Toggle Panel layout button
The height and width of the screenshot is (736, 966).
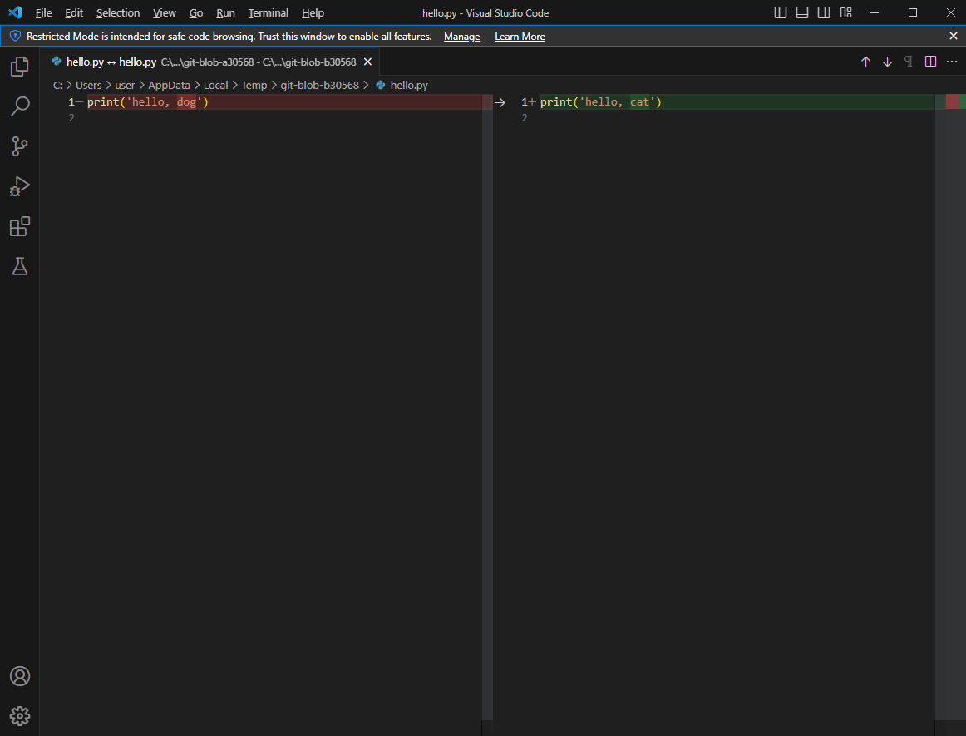(x=801, y=12)
